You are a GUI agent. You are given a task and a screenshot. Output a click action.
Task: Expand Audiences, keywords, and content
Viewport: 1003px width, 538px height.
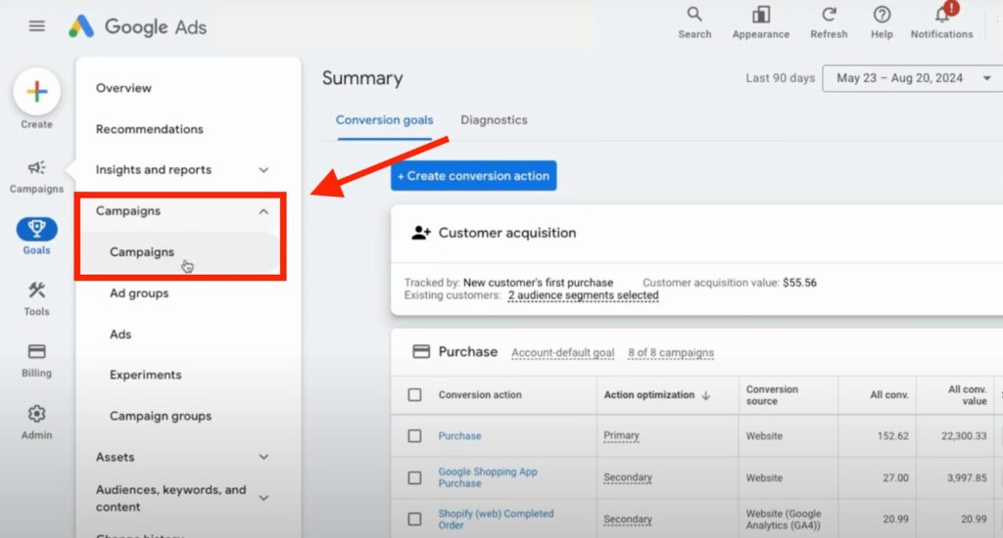pos(263,498)
